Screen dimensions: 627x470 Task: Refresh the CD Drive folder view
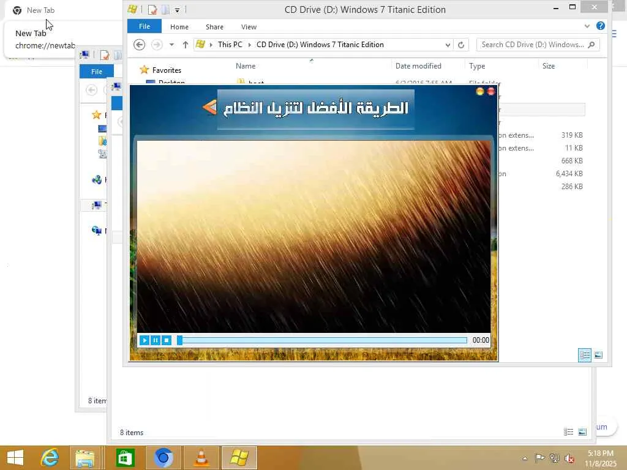(461, 45)
